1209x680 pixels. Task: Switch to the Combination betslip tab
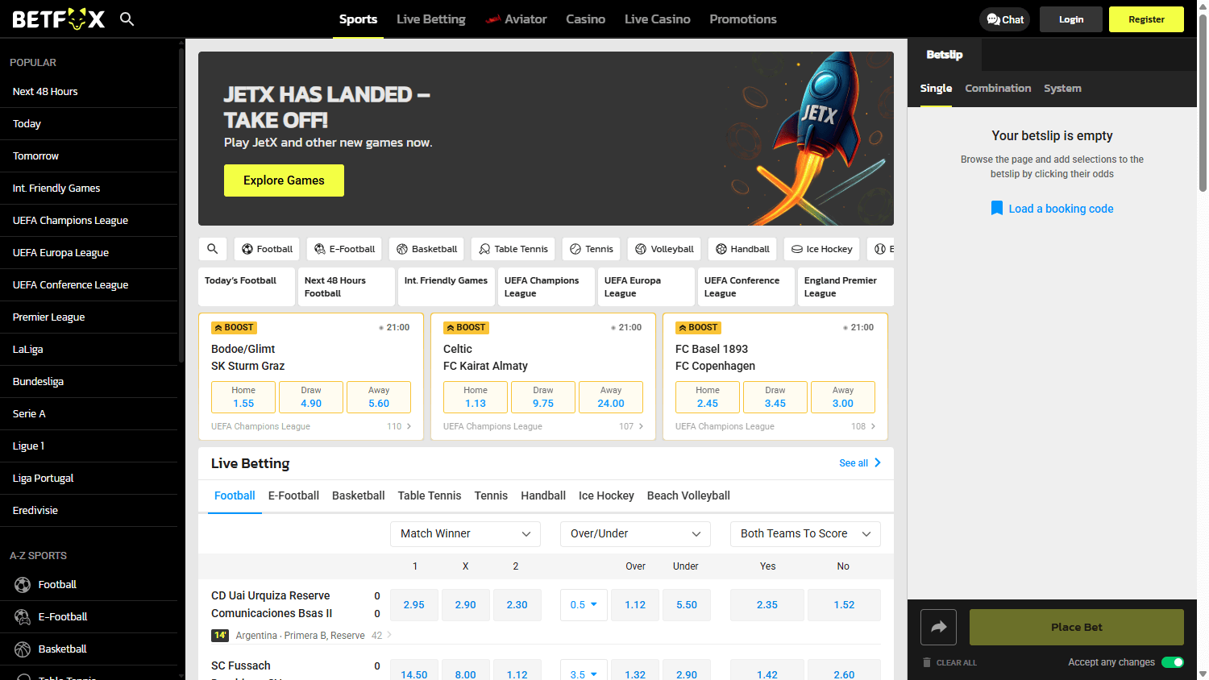coord(998,88)
